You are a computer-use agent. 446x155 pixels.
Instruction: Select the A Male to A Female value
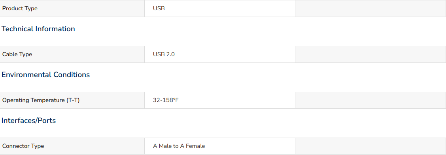[x=179, y=146]
